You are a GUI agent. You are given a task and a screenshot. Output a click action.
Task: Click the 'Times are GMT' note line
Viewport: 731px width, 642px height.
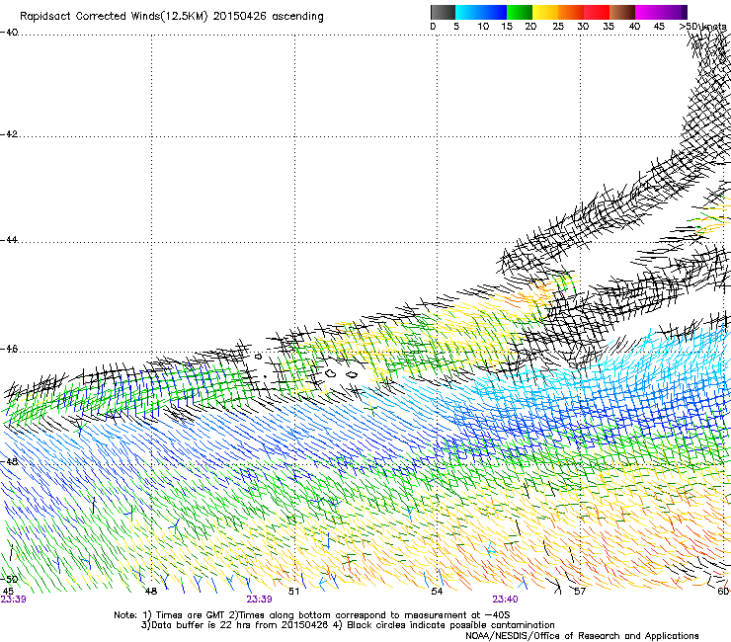[312, 615]
